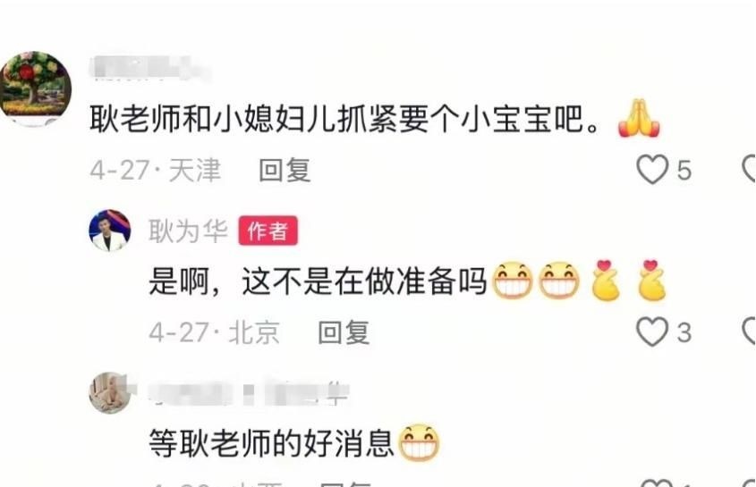Select the comment text 等耿老师的好消息
Screen dimensions: 756x487
pyautogui.click(x=271, y=443)
